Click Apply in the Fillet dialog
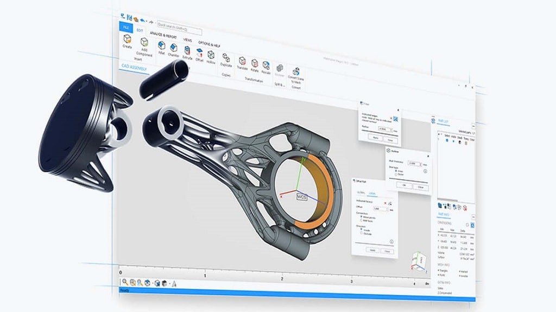The image size is (556, 312). coord(376,136)
